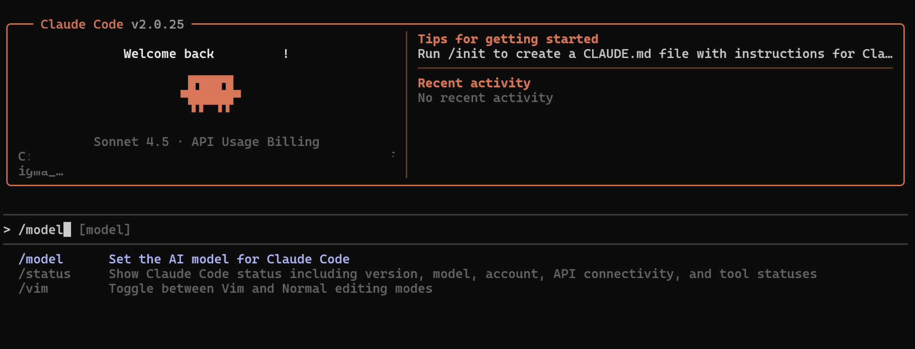
Task: Click the 'Run /init' tip line
Action: point(655,54)
